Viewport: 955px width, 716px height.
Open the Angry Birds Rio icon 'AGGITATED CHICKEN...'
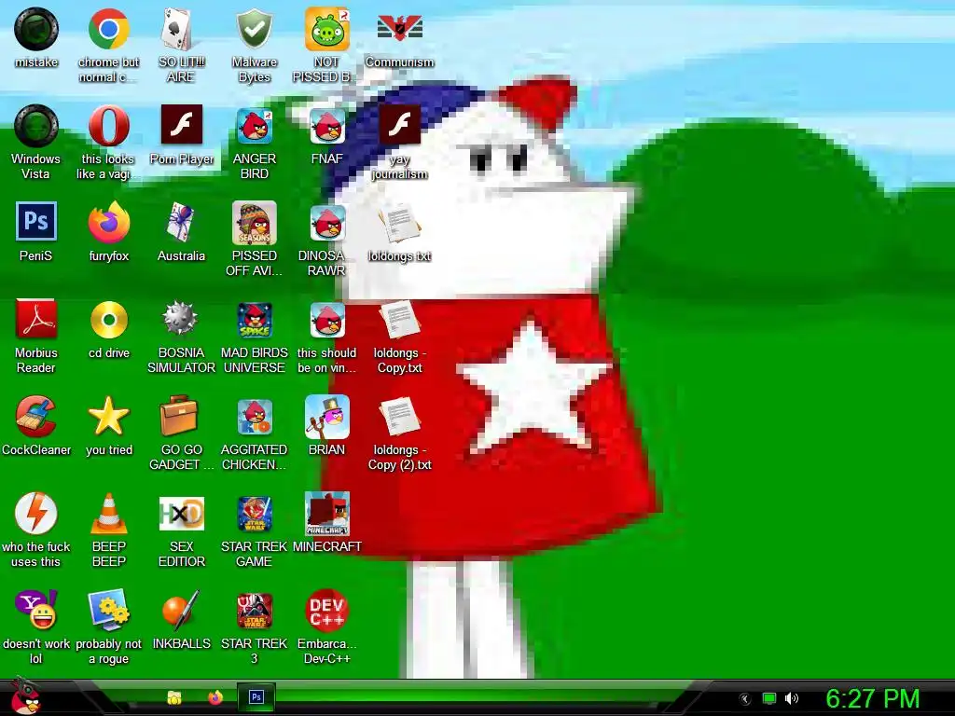(254, 417)
